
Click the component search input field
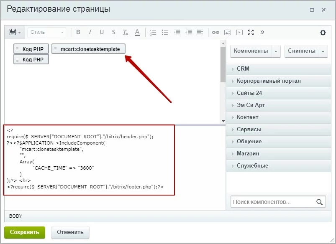[x=273, y=202]
